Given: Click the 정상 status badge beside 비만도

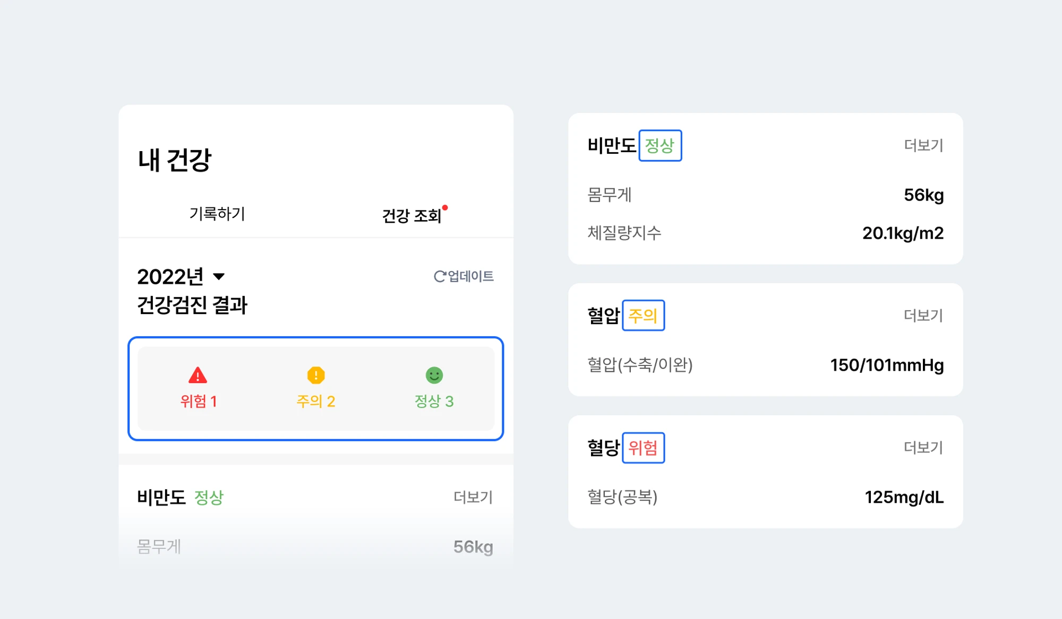Looking at the screenshot, I should point(660,145).
